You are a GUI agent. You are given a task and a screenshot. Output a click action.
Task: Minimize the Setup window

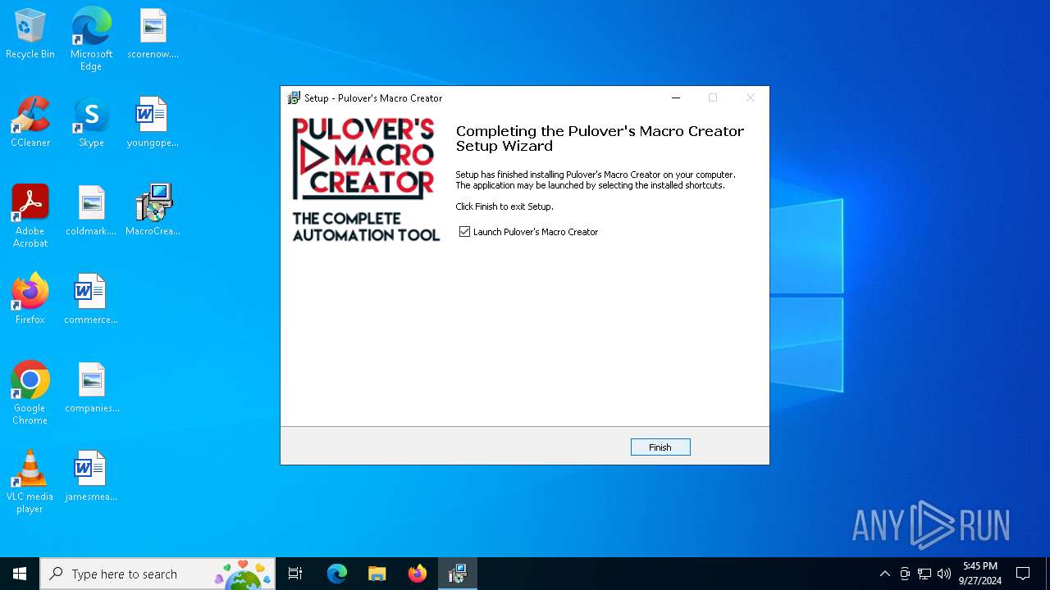[x=676, y=98]
